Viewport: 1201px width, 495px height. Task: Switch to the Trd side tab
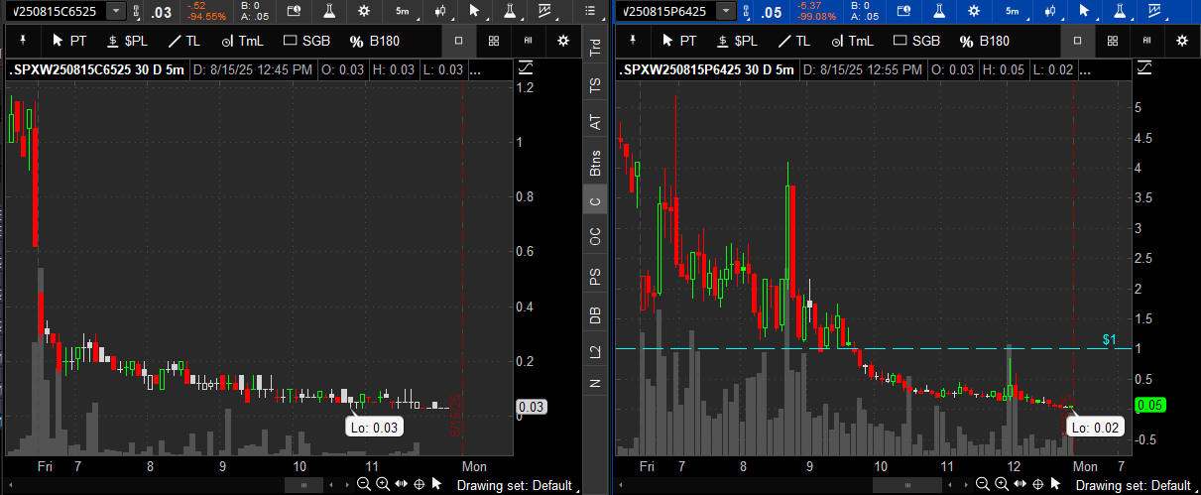(595, 48)
